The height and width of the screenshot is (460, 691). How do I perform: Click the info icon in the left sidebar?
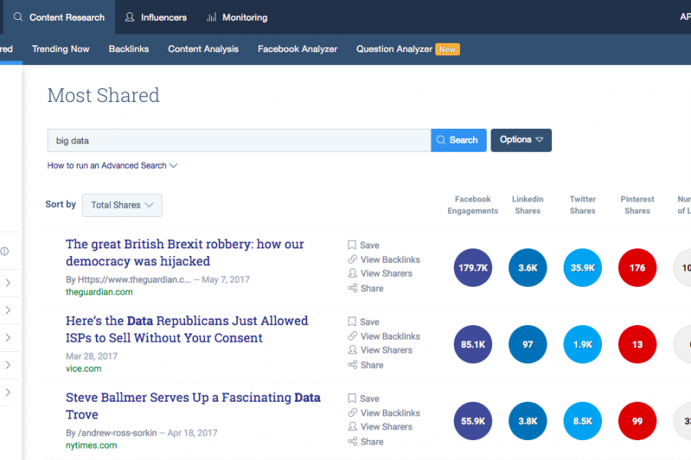point(5,251)
